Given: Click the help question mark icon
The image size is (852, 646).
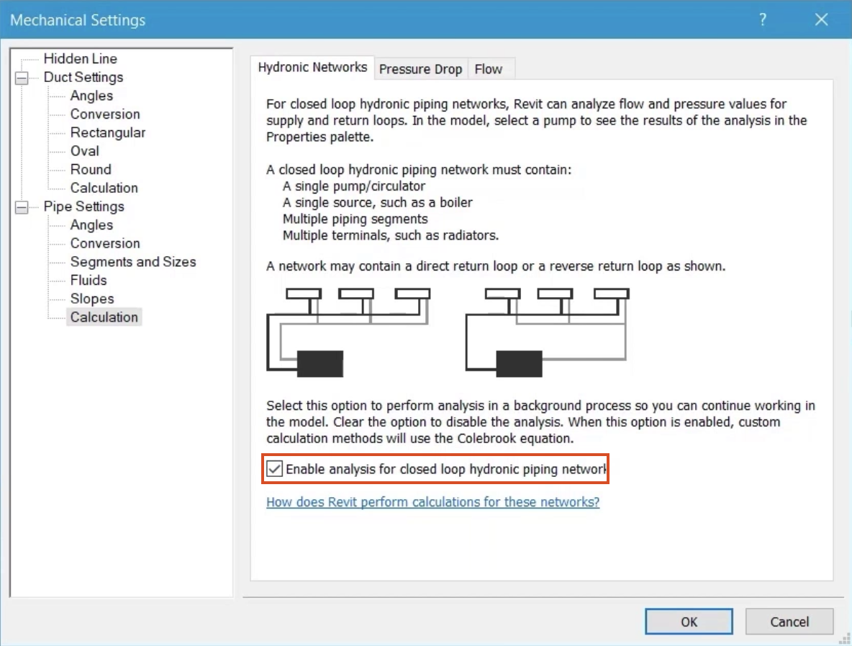Looking at the screenshot, I should [x=763, y=20].
